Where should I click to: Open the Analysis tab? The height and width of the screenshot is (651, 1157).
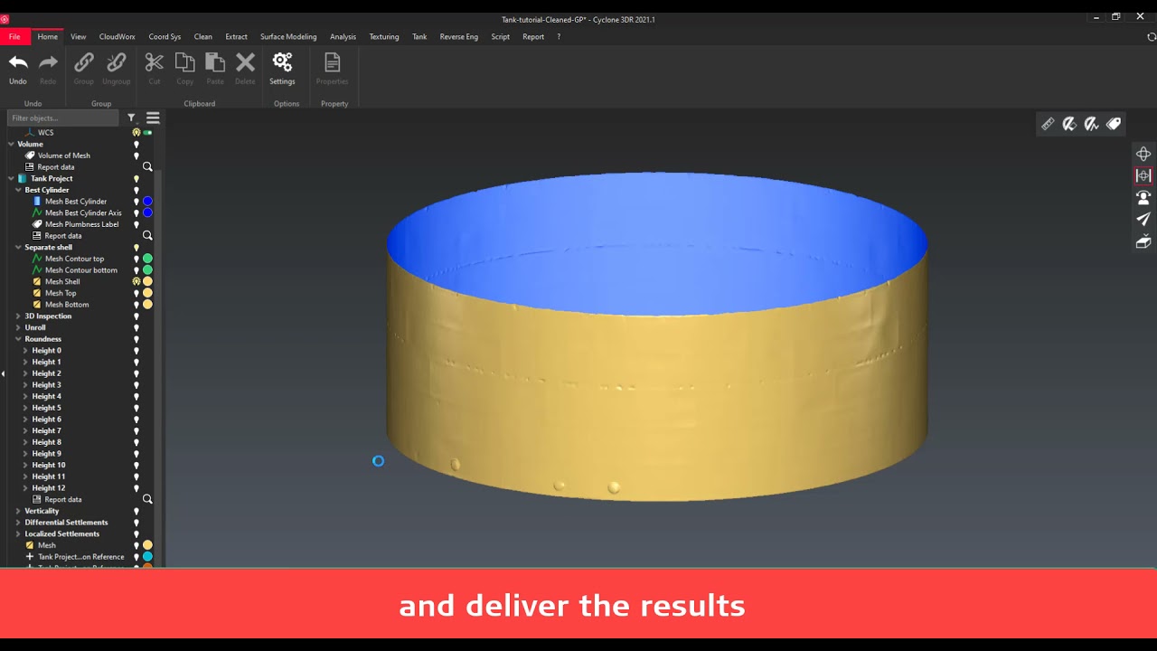click(343, 37)
